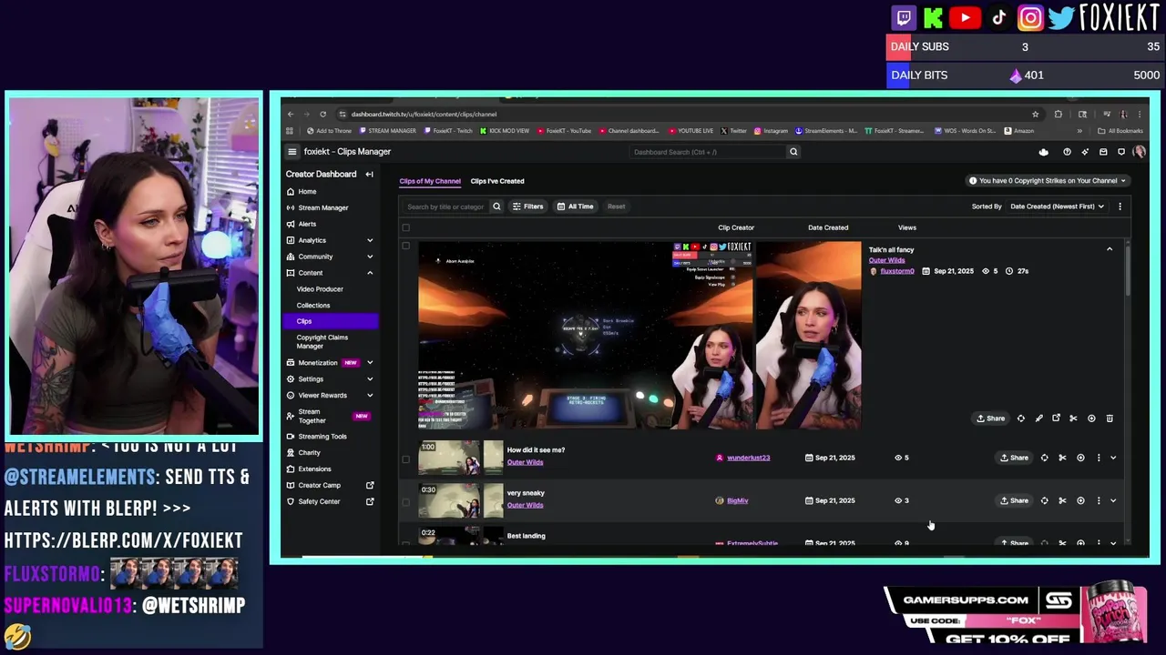Click the pencil edit icon on expanded clip
Screen dimensions: 1166x655
[1038, 418]
